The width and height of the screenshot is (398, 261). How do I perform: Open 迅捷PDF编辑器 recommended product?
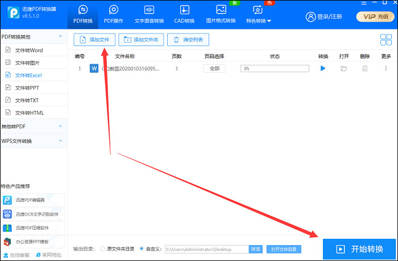(x=33, y=200)
